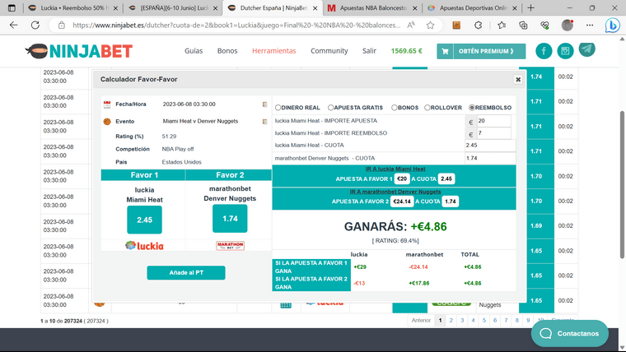Edit the IMPORTE REEMBOLSO field
Image resolution: width=626 pixels, height=352 pixels.
(494, 133)
